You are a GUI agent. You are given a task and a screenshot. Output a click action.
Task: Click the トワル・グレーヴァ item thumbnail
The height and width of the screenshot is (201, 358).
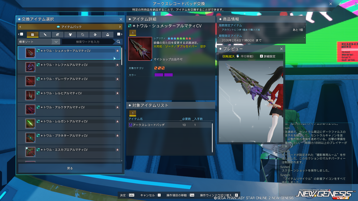pos(30,81)
